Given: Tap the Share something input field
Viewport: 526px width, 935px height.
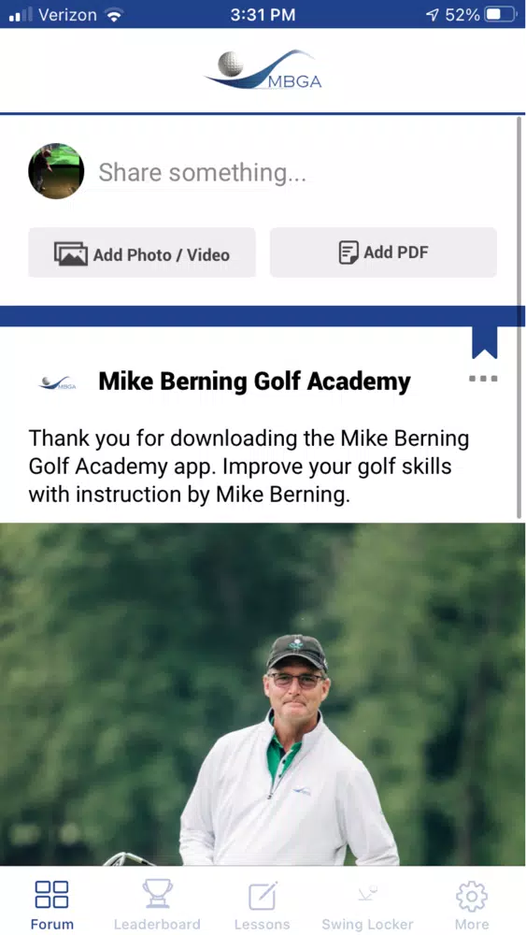Looking at the screenshot, I should [x=298, y=172].
